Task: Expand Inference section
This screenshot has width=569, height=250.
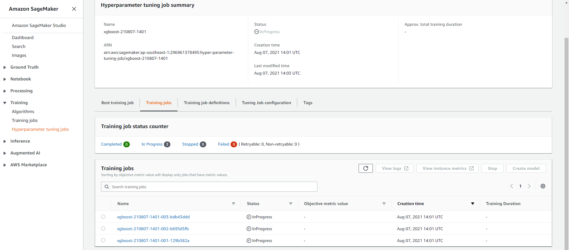Action: pyautogui.click(x=5, y=141)
